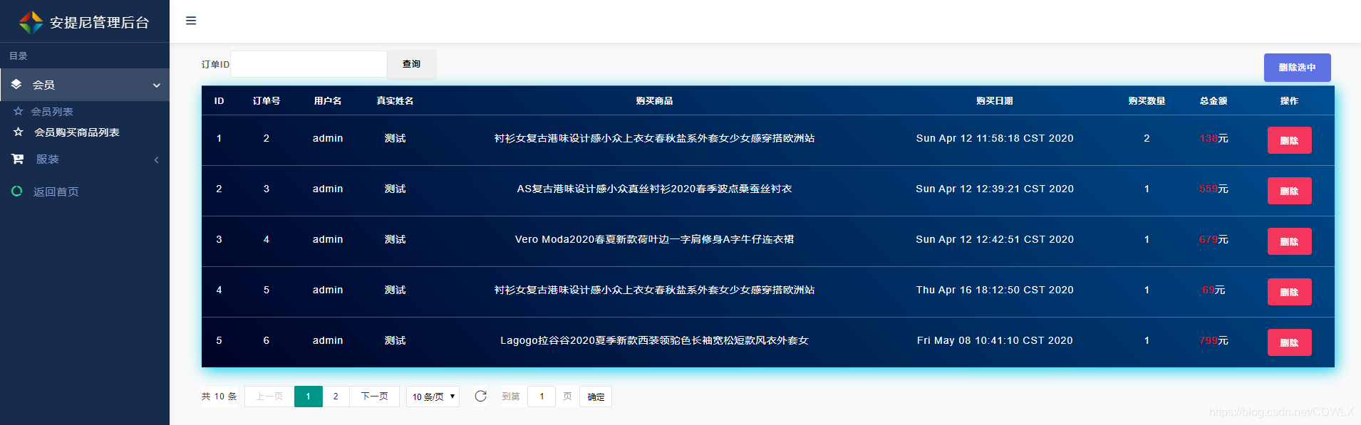Delete the order row with ID 1
Viewport: 1361px width, 425px height.
pyautogui.click(x=1289, y=140)
